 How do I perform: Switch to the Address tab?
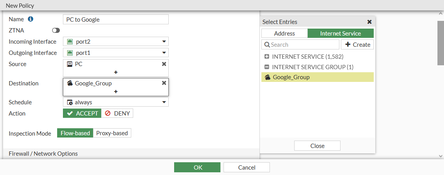pyautogui.click(x=285, y=34)
